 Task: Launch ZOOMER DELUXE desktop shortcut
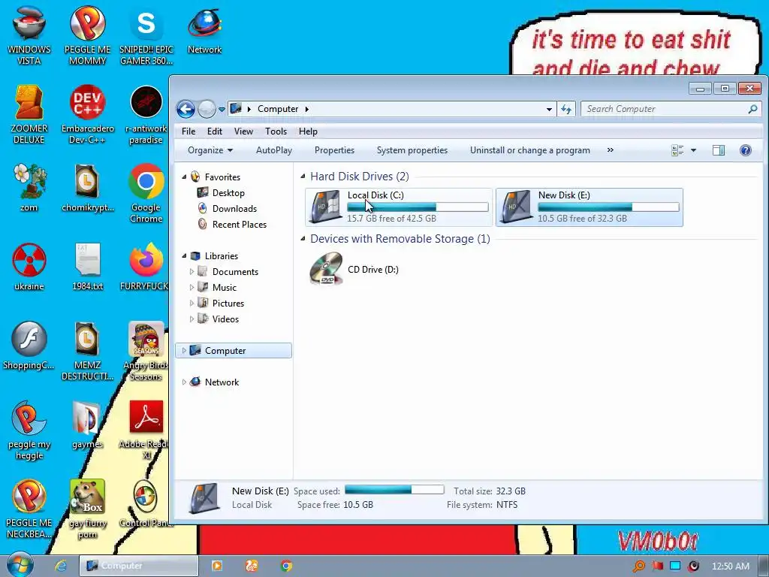(x=29, y=114)
